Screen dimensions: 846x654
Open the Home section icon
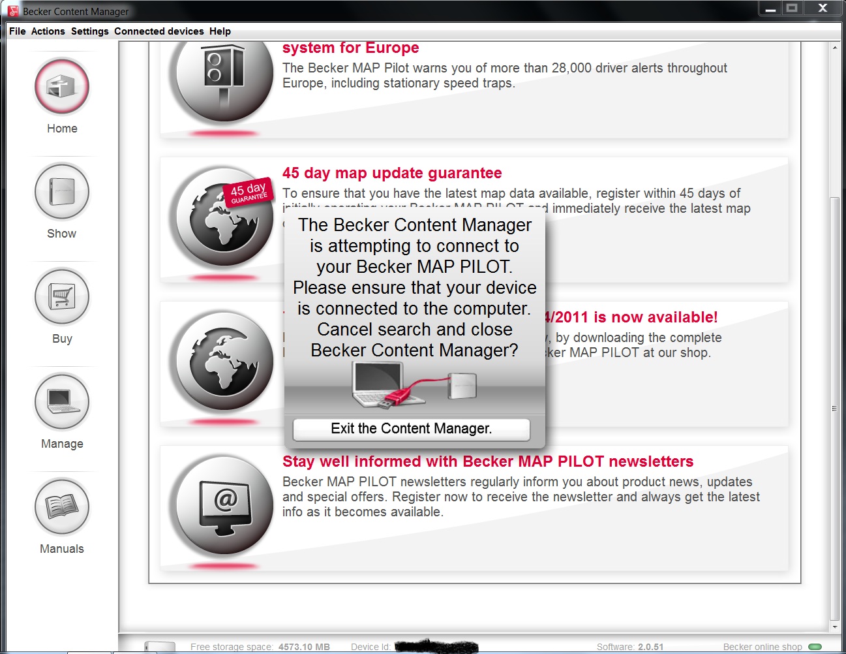click(62, 86)
